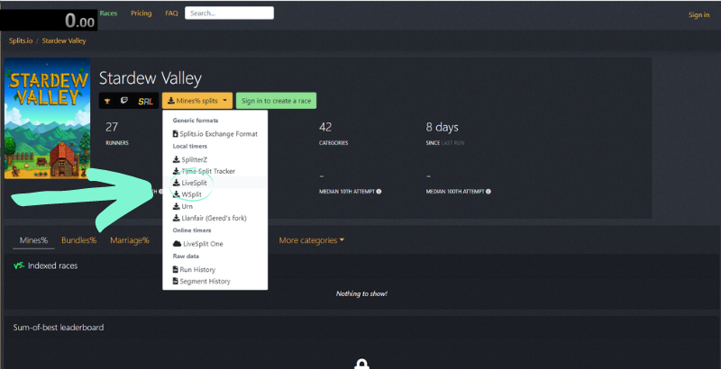Switch to the Marriage% tab

tap(129, 240)
